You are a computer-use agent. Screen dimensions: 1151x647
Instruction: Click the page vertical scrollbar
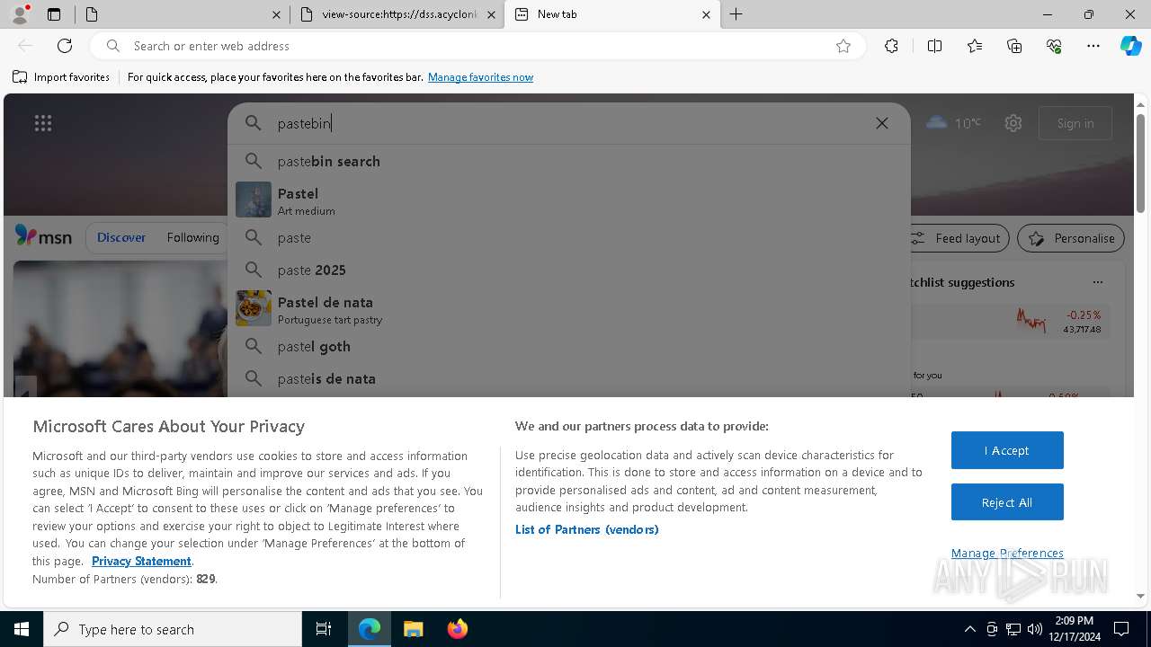coord(1140,162)
